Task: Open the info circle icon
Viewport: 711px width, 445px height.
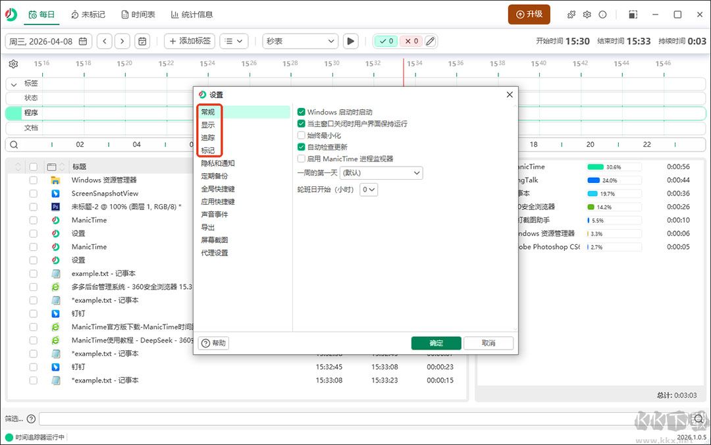Action: [602, 14]
